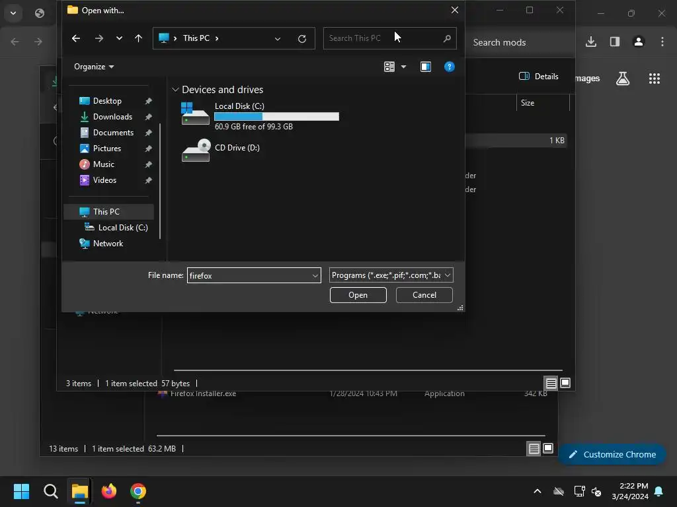Viewport: 677px width, 507px height.
Task: Open the Organize menu
Action: (x=94, y=67)
